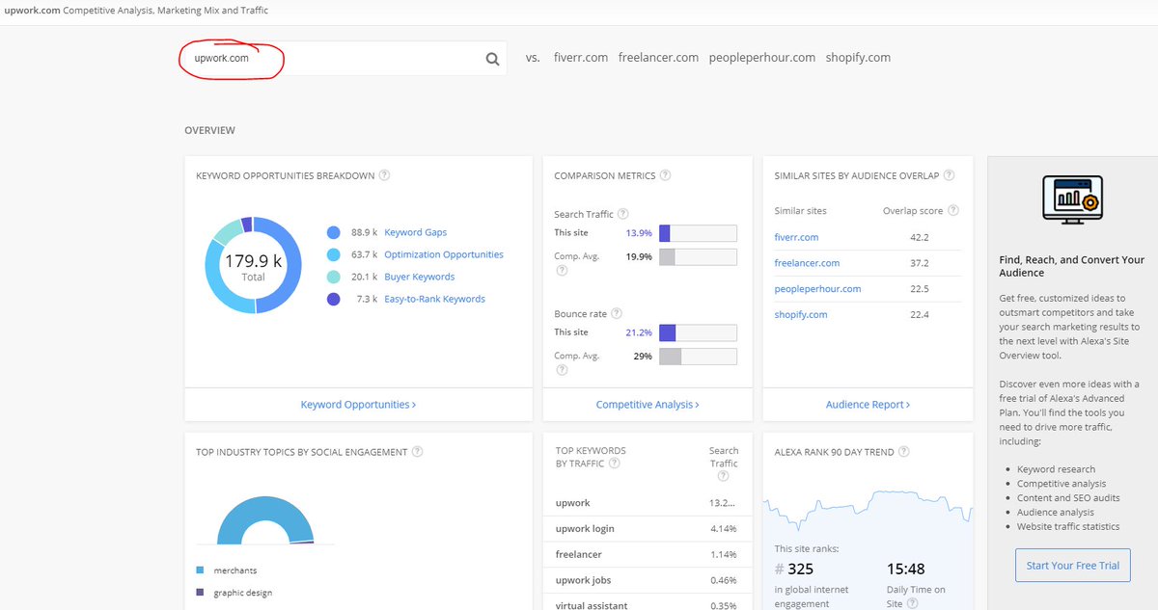Expand Audience Report section link

868,405
